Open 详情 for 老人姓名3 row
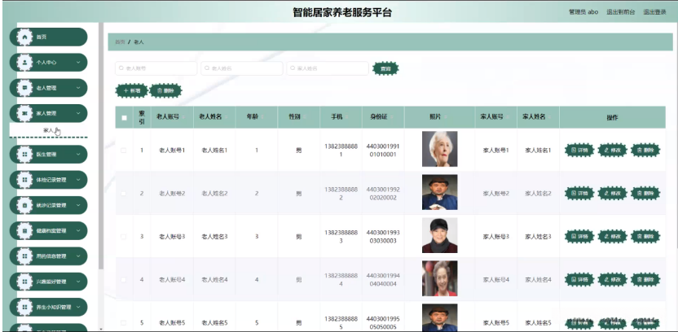The image size is (678, 332). 579,237
